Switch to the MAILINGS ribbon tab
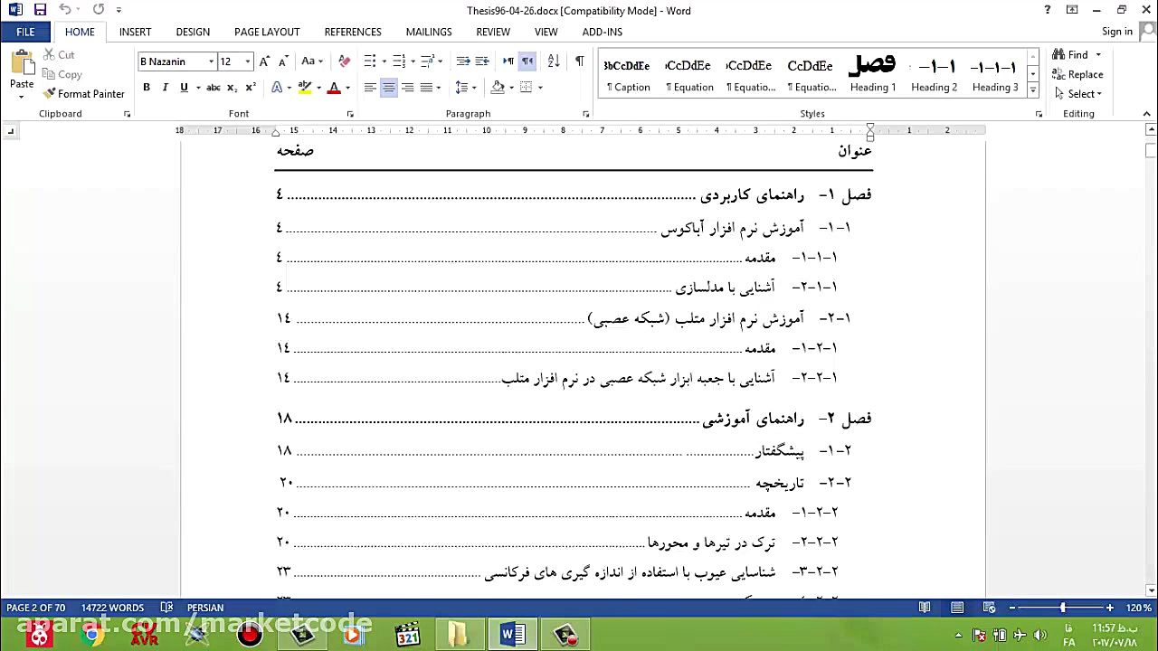This screenshot has height=651, width=1158. (428, 32)
